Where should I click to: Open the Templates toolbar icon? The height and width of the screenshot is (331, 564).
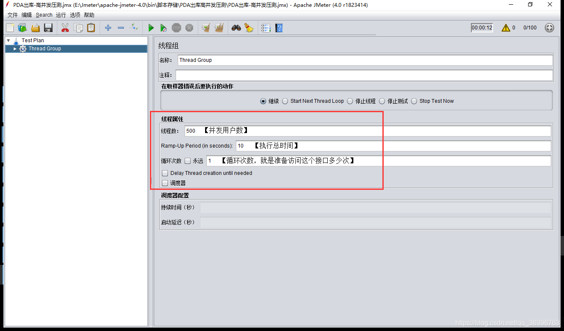coord(22,28)
